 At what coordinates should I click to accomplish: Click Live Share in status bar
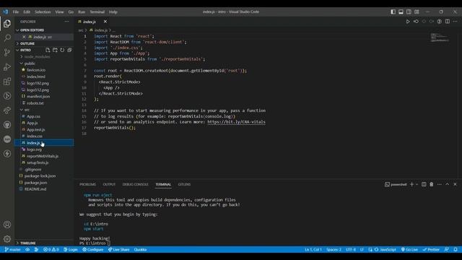pyautogui.click(x=118, y=249)
